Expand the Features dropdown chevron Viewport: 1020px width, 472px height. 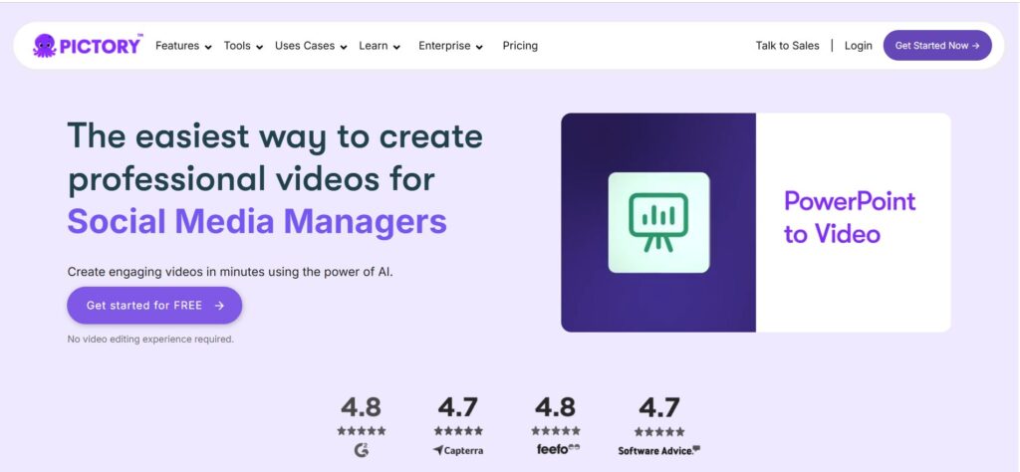208,47
